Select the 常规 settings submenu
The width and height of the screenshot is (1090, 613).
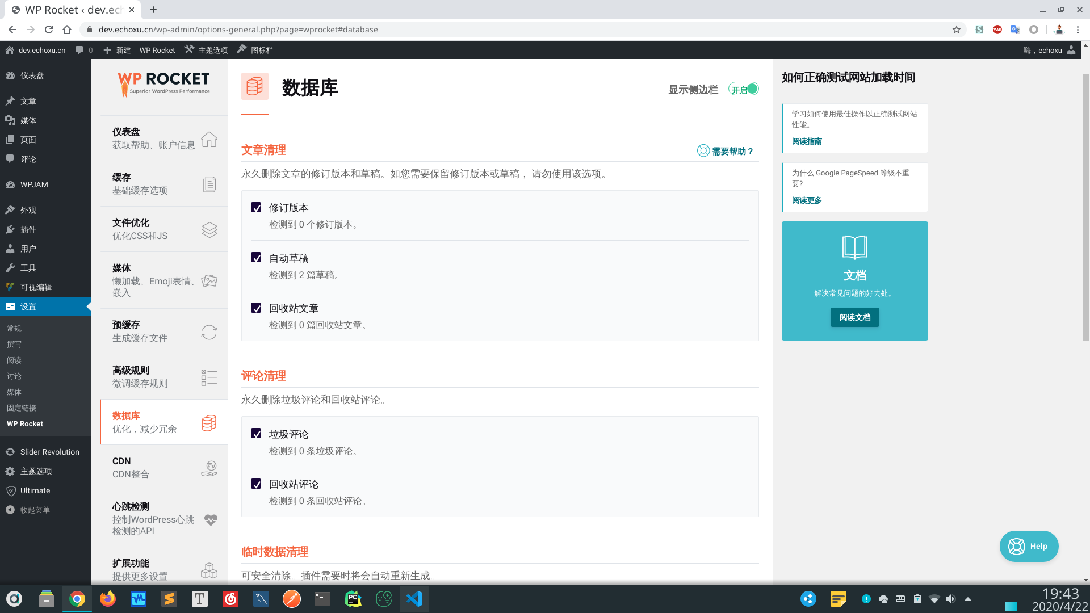(14, 328)
